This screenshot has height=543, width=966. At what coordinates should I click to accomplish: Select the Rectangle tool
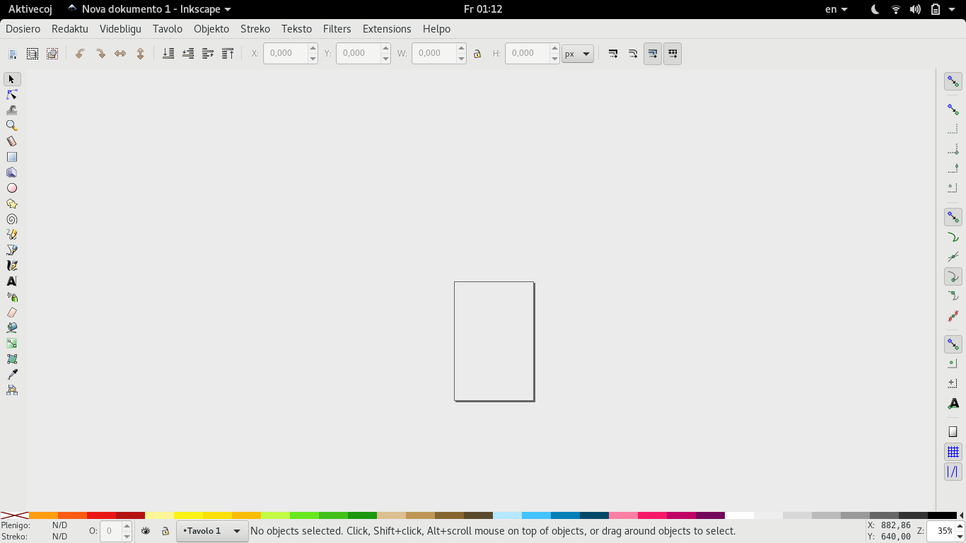click(x=12, y=157)
